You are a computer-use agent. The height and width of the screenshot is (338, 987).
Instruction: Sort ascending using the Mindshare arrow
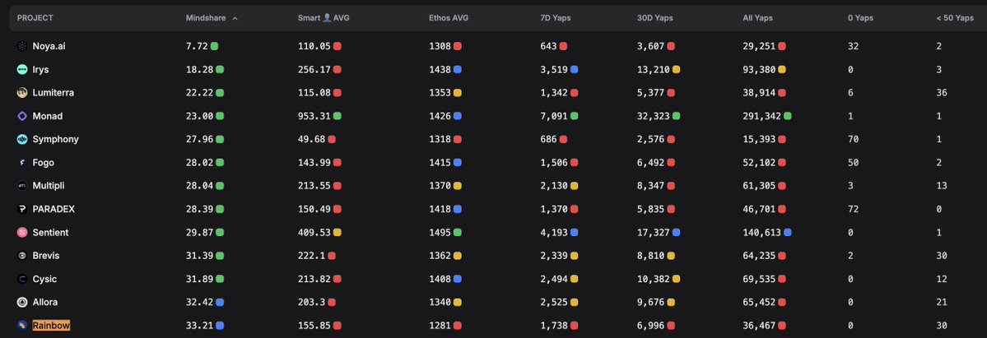point(235,18)
